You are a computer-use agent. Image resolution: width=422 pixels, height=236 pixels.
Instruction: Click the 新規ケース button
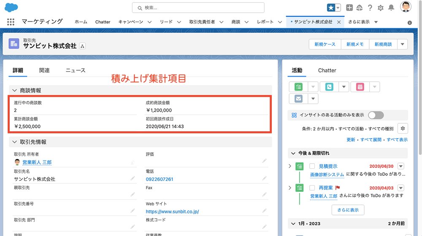[325, 44]
